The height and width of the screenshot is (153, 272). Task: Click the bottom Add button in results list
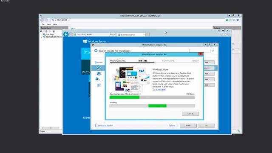click(x=207, y=85)
